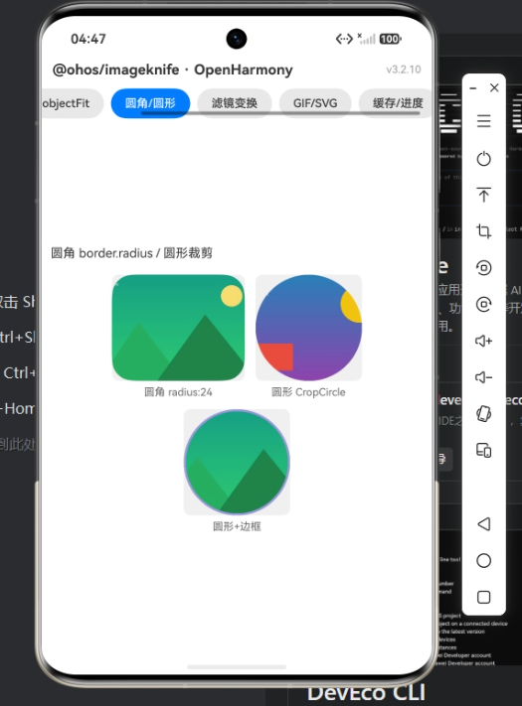Viewport: 522px width, 706px height.
Task: Tap the bottom home gesture bar
Action: tap(237, 667)
